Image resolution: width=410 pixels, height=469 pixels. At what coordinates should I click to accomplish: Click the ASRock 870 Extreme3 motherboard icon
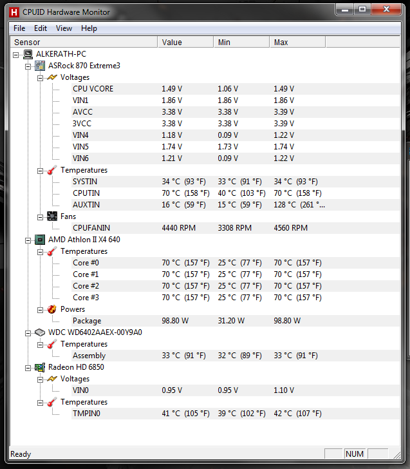(40, 66)
